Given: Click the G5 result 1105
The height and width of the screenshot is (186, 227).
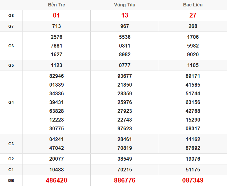Looking at the screenshot, I should click(193, 65).
